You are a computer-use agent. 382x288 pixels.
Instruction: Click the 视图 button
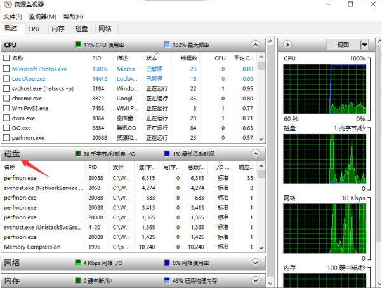(343, 45)
